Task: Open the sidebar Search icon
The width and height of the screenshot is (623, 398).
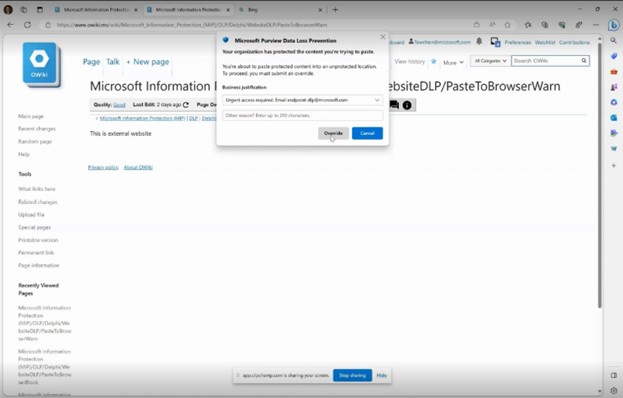Action: (614, 41)
